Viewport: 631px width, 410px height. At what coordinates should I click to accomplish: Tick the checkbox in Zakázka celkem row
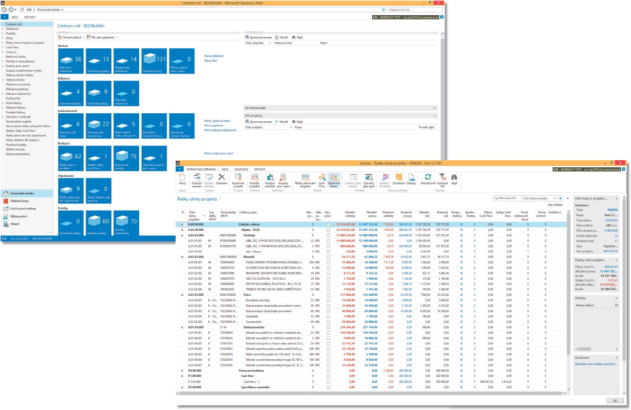(328, 224)
